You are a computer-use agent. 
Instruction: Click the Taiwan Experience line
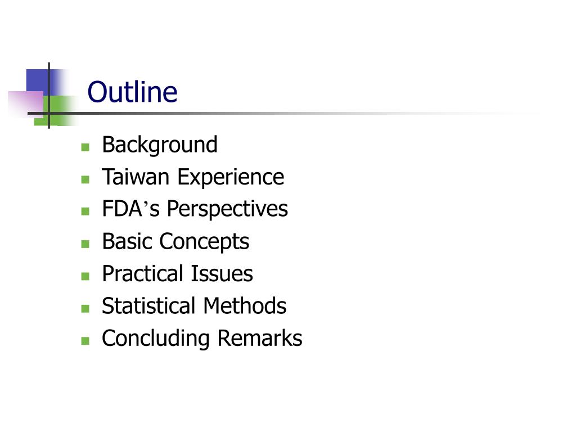click(193, 177)
